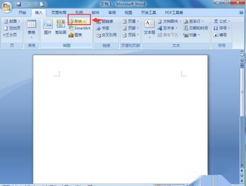The width and height of the screenshot is (246, 186).
Task: Insert a 图表 chart
Action: click(75, 35)
